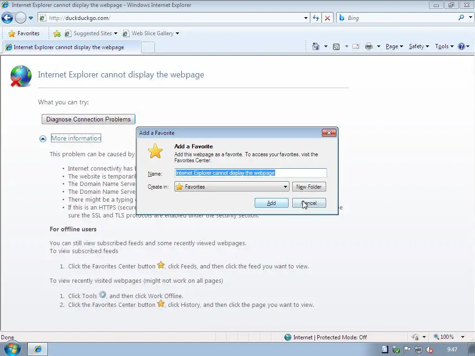Click the Add to Favorites Bar star icon
Image resolution: width=475 pixels, height=356 pixels.
(57, 33)
